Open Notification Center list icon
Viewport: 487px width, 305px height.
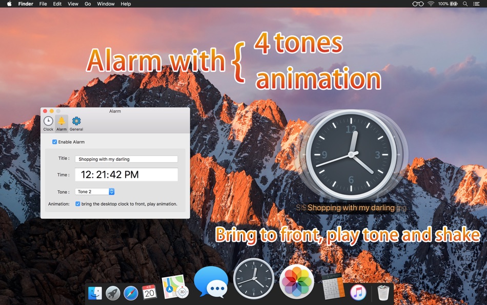476,4
